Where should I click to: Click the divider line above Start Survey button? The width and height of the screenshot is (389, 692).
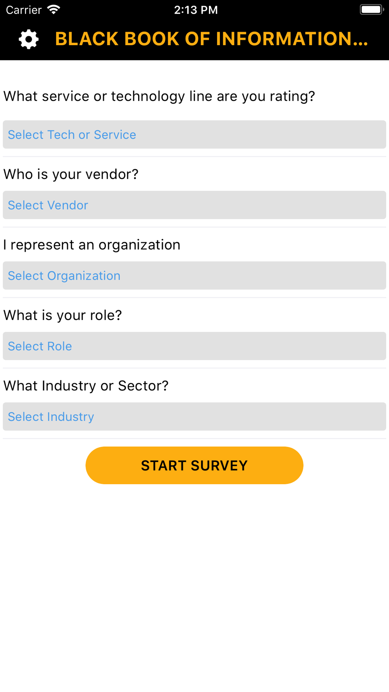[194, 439]
